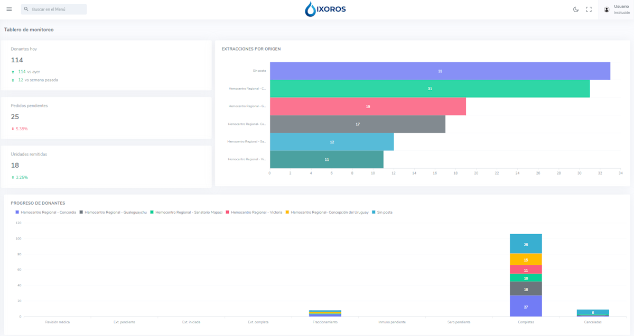Click the gray Completas segment labeled 18
Image resolution: width=634 pixels, height=336 pixels.
point(526,289)
